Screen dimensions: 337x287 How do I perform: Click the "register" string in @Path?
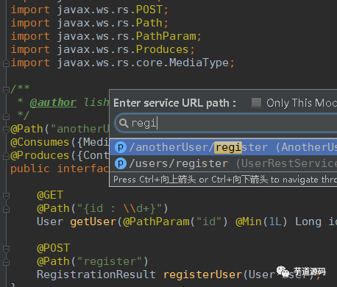point(110,261)
